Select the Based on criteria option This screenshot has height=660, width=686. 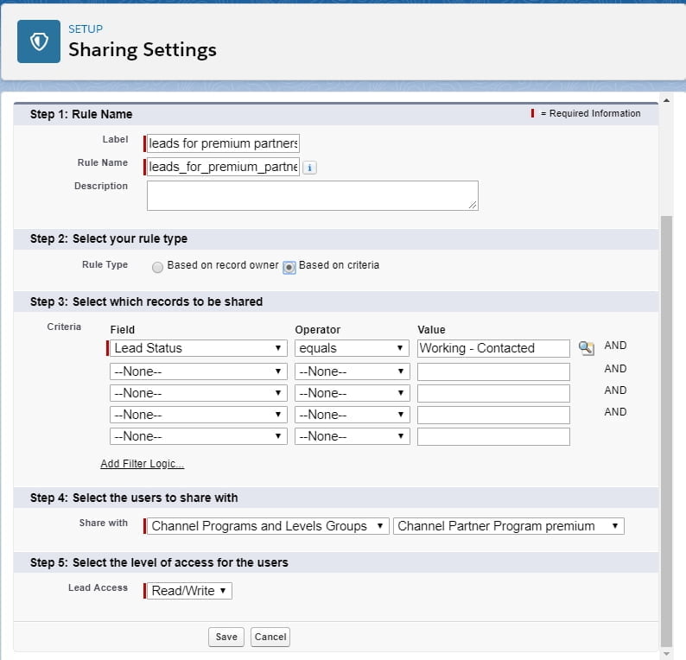pyautogui.click(x=289, y=267)
